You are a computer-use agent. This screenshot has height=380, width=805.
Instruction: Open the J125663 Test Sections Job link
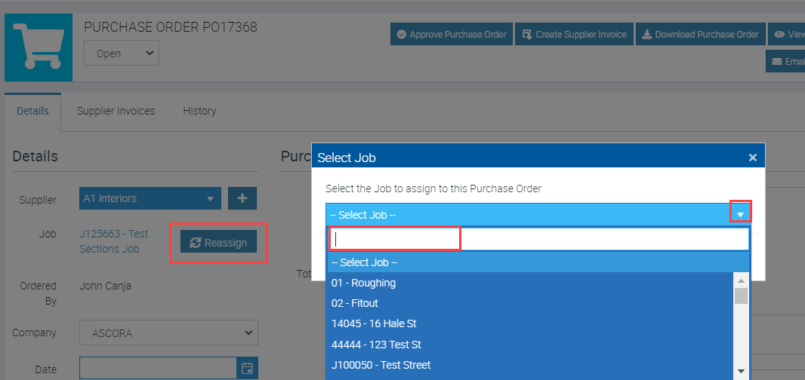pos(113,241)
